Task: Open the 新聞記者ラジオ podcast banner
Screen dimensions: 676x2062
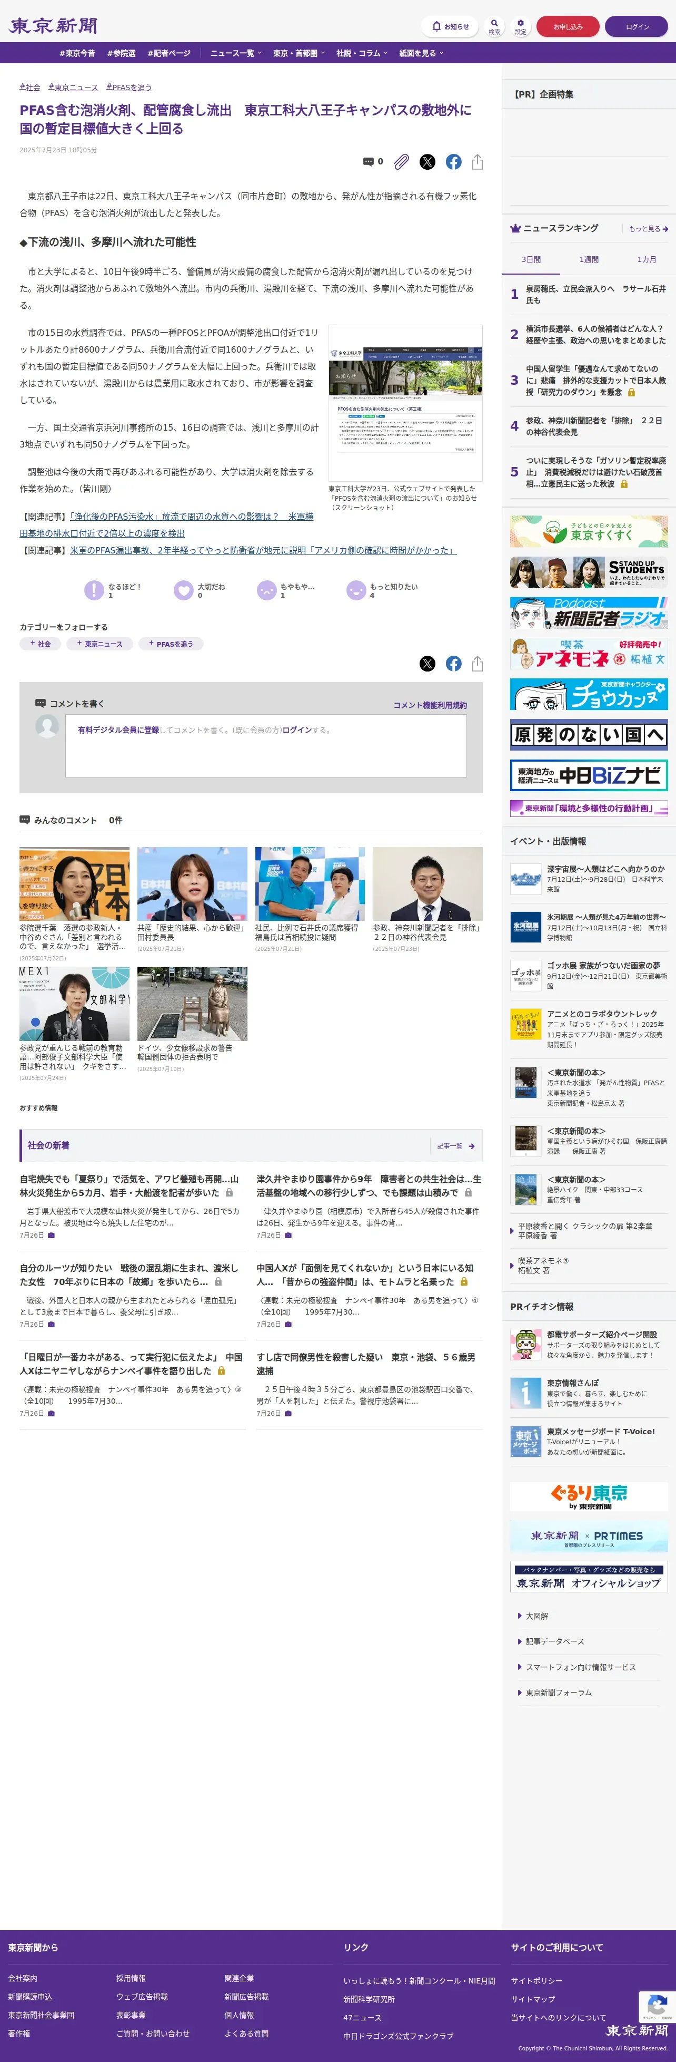Action: tap(589, 613)
